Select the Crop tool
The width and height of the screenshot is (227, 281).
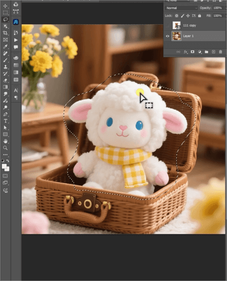pyautogui.click(x=5, y=33)
